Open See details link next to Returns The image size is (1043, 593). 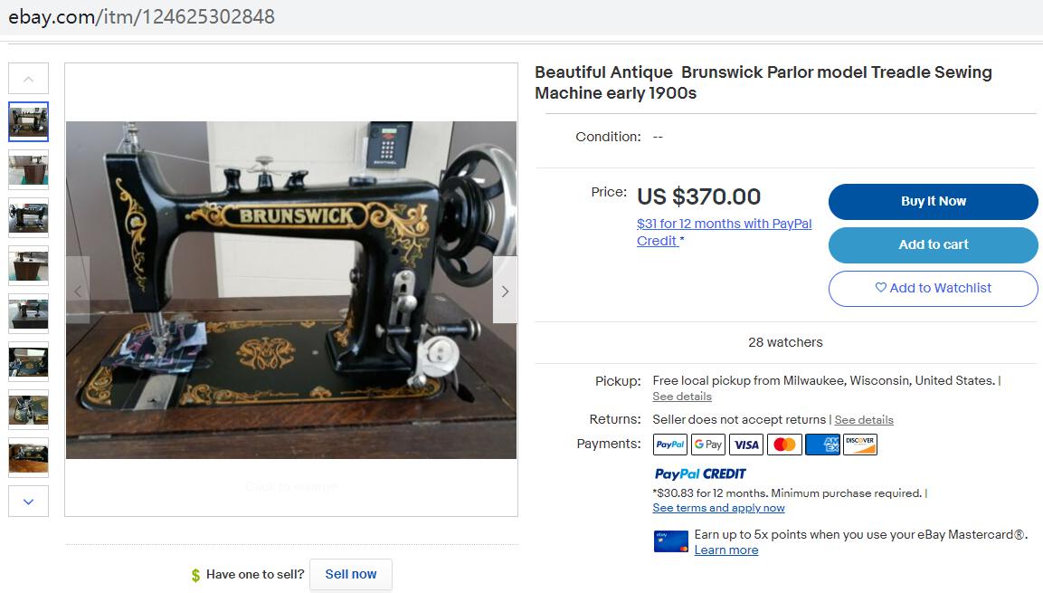(863, 420)
